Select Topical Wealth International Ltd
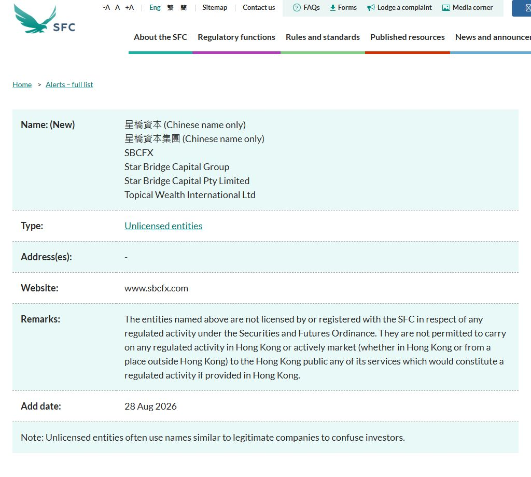Viewport: 531px width, 477px height. tap(190, 195)
